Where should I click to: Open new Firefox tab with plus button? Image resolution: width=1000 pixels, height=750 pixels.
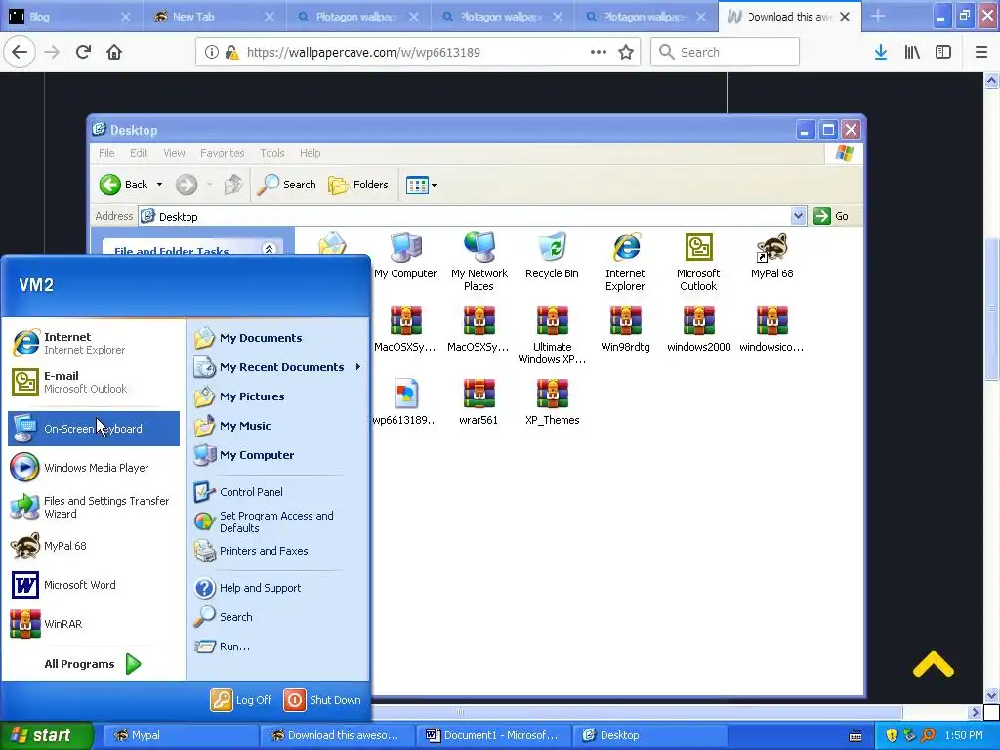pos(878,17)
